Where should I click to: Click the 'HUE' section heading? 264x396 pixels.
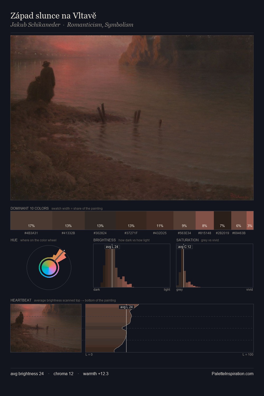point(14,240)
